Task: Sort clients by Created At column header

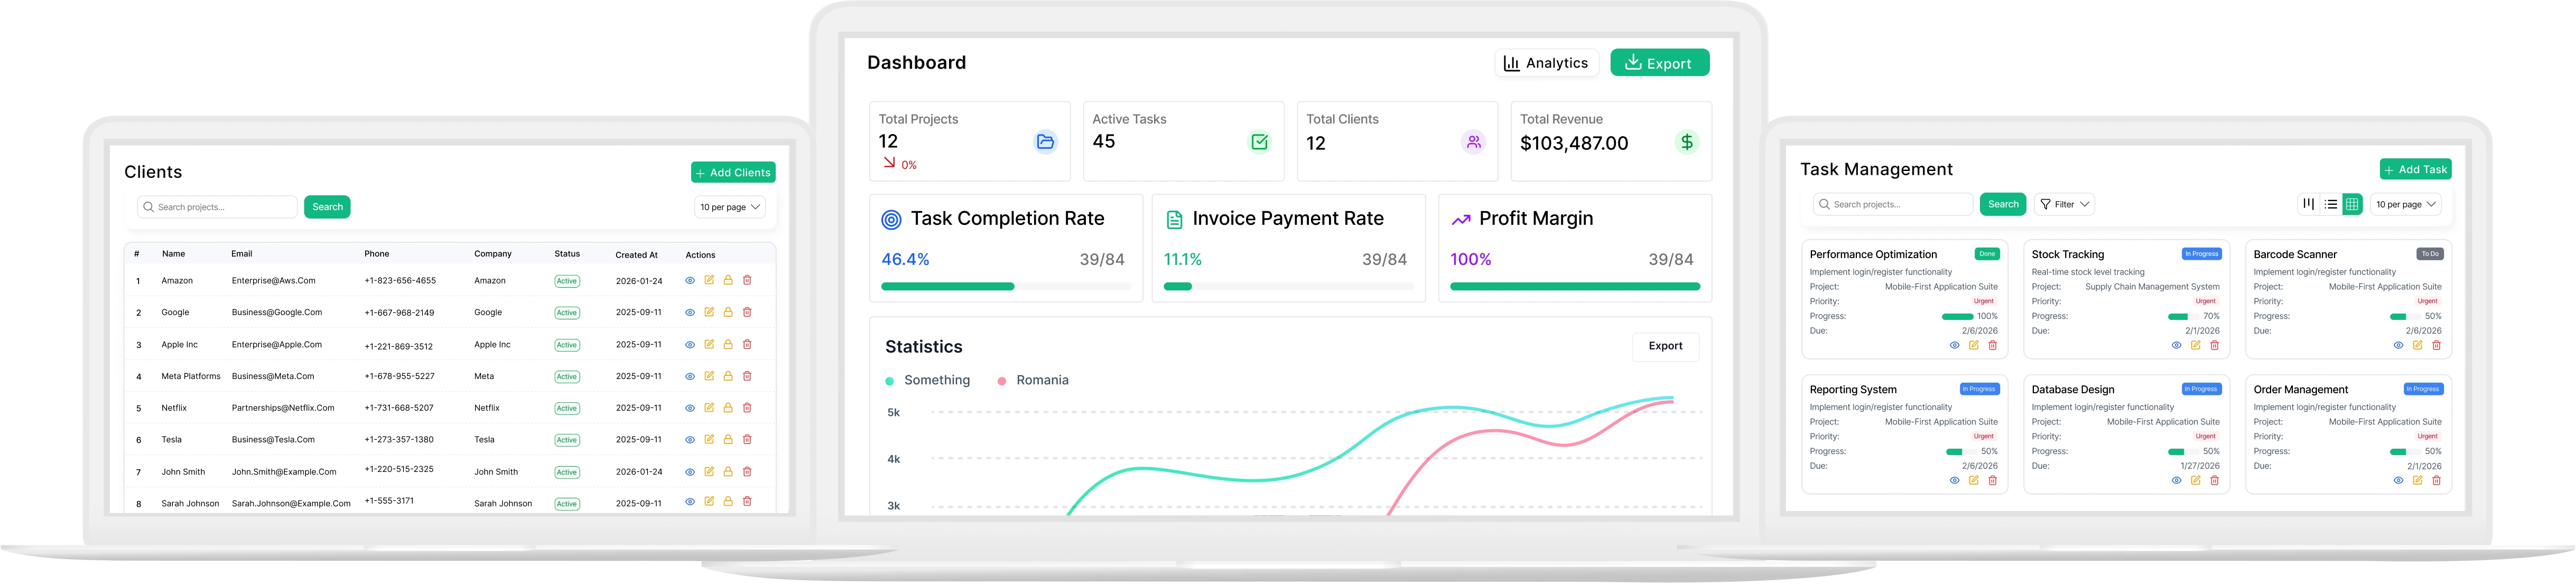Action: point(637,254)
